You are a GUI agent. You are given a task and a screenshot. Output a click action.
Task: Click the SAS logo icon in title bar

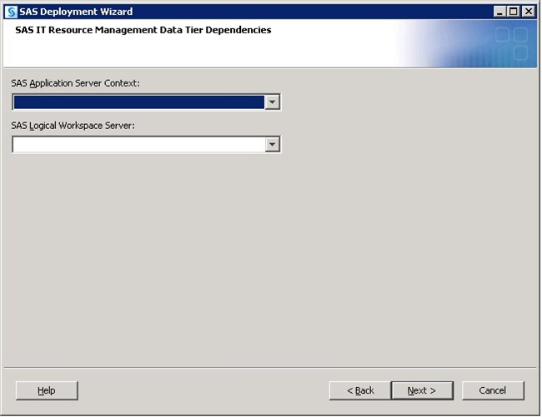[11, 12]
